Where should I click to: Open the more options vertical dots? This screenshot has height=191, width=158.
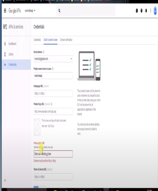(150, 11)
